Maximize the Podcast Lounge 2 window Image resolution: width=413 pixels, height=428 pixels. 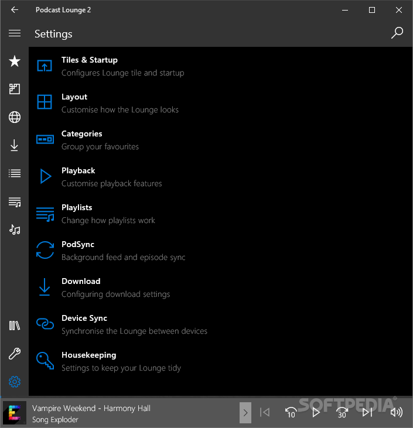point(372,10)
